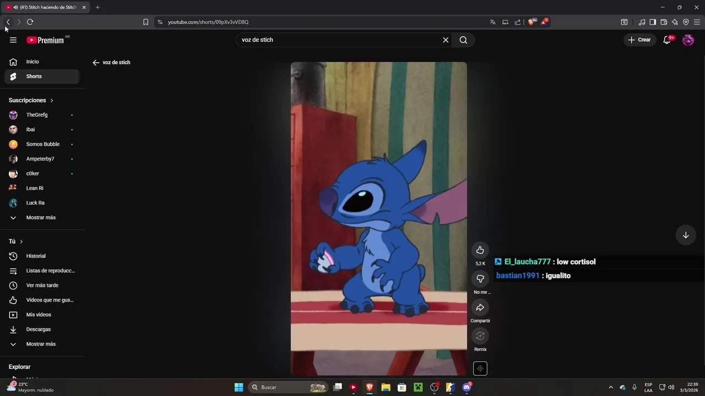Show hidden tray icons chevron
This screenshot has width=705, height=396.
[x=611, y=387]
